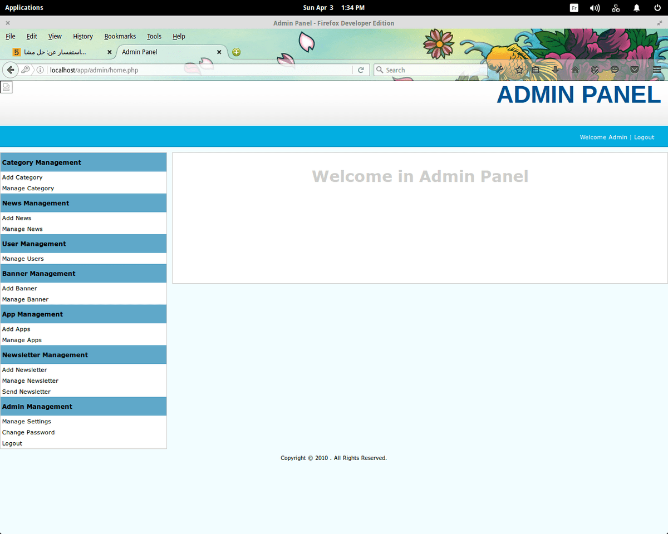Go back with the browser back arrow
Screen dimensions: 668x534
coord(11,70)
